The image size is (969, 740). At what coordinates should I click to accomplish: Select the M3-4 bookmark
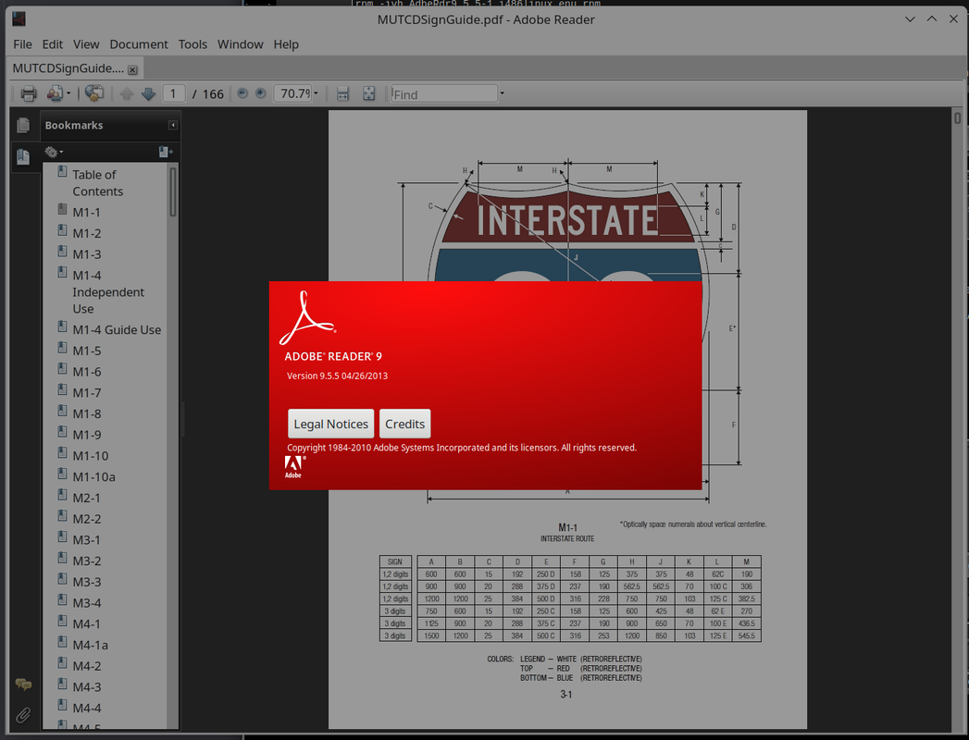tap(86, 603)
